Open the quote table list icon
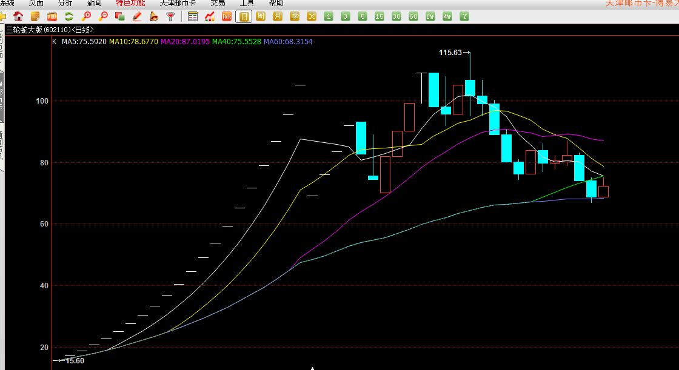The width and height of the screenshot is (679, 370). pyautogui.click(x=193, y=16)
